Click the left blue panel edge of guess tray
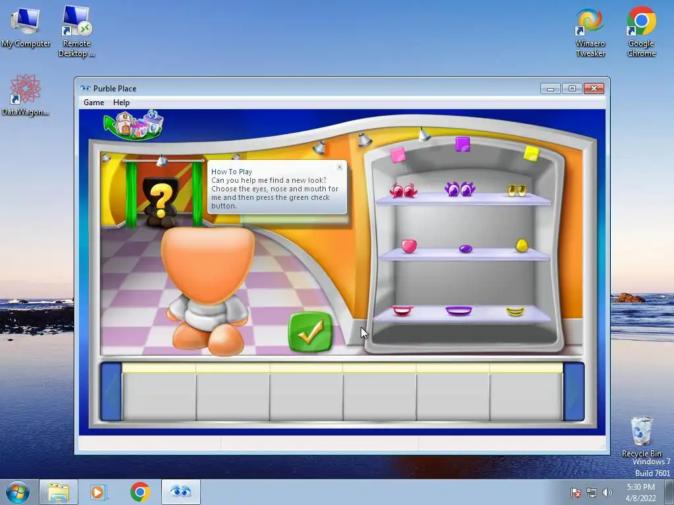This screenshot has width=674, height=505. (111, 392)
